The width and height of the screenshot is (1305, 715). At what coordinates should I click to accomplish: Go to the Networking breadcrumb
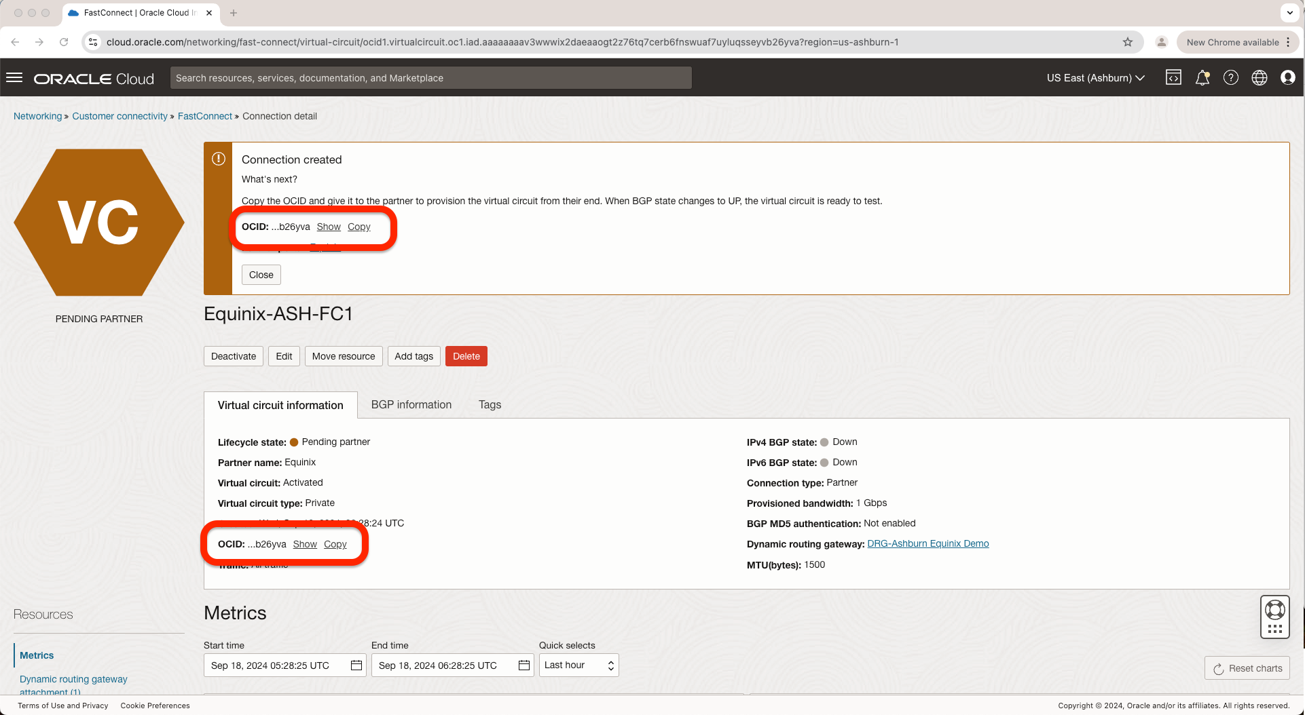(37, 116)
